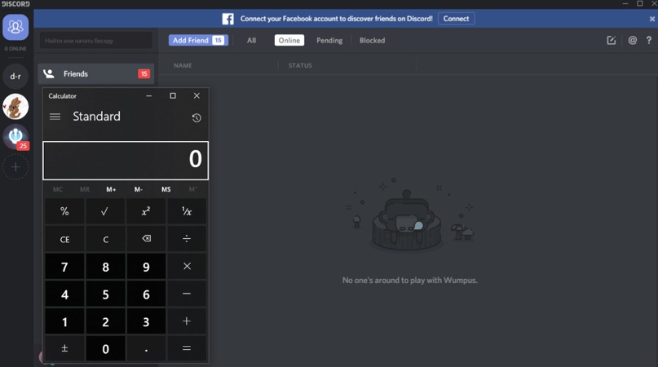Click the STATUS column header
Viewport: 658px width, 367px height.
click(x=300, y=65)
